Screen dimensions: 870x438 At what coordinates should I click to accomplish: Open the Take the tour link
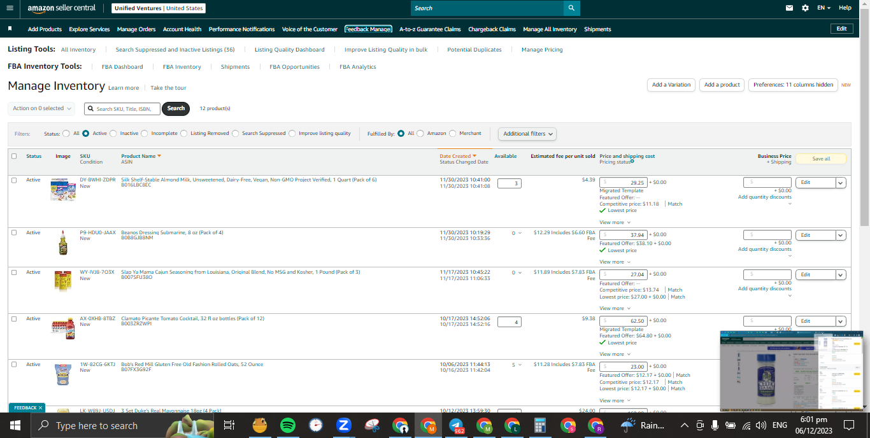pyautogui.click(x=168, y=88)
